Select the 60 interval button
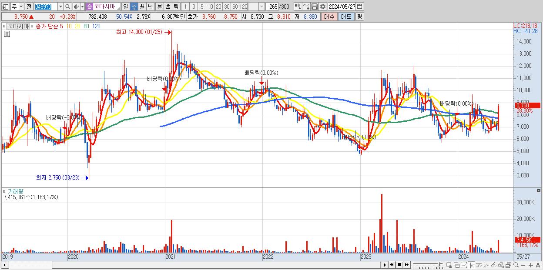543x270 pixels. pyautogui.click(x=235, y=7)
